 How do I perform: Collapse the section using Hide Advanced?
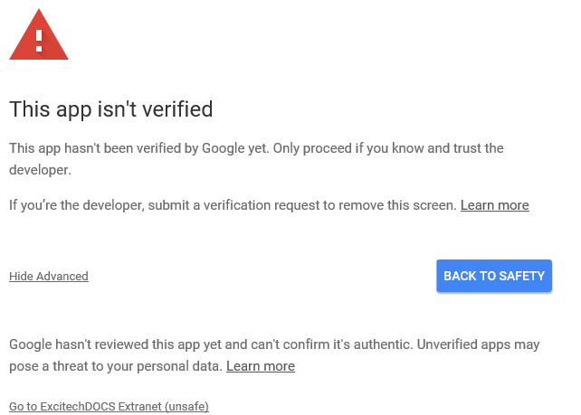[49, 277]
